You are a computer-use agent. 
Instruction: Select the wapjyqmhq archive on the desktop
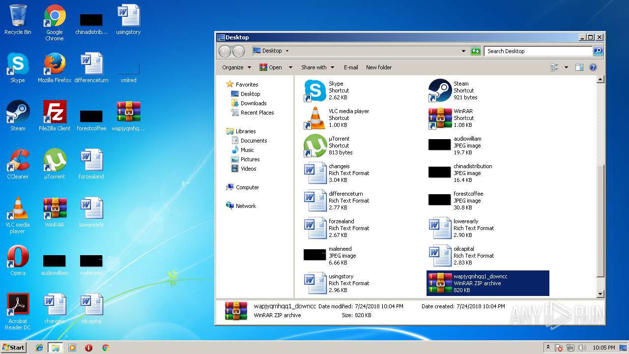click(x=128, y=117)
